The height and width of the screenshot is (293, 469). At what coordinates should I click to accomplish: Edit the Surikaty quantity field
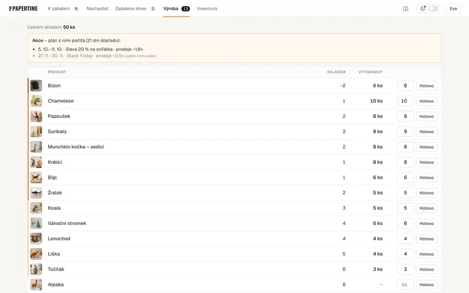point(406,131)
